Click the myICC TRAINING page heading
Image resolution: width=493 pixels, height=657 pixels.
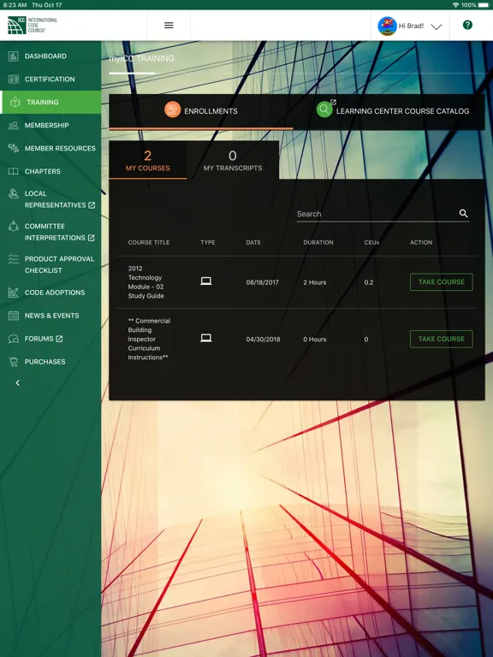[x=142, y=59]
